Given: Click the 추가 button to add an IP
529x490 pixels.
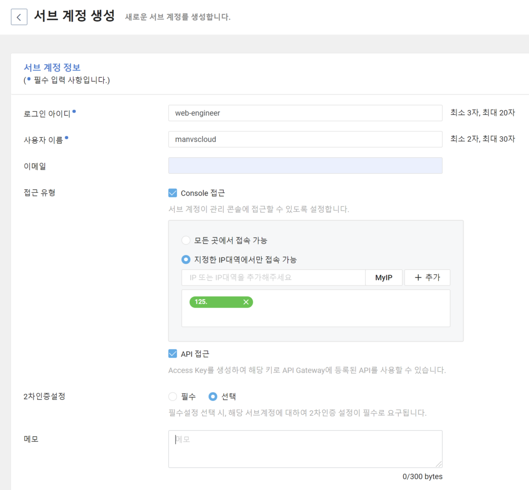Looking at the screenshot, I should [x=427, y=277].
